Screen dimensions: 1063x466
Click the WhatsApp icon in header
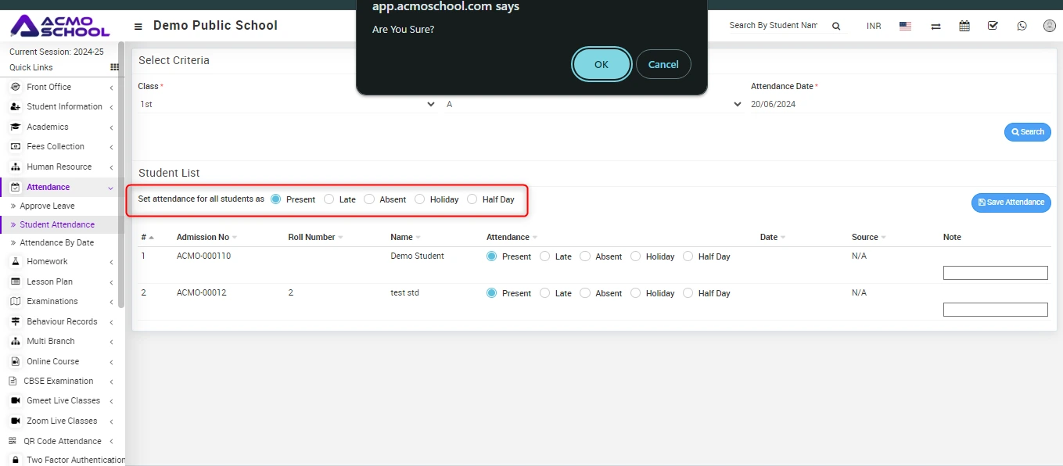click(1022, 26)
